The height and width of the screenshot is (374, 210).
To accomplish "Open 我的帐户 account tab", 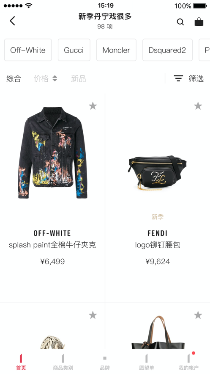I will tap(188, 362).
